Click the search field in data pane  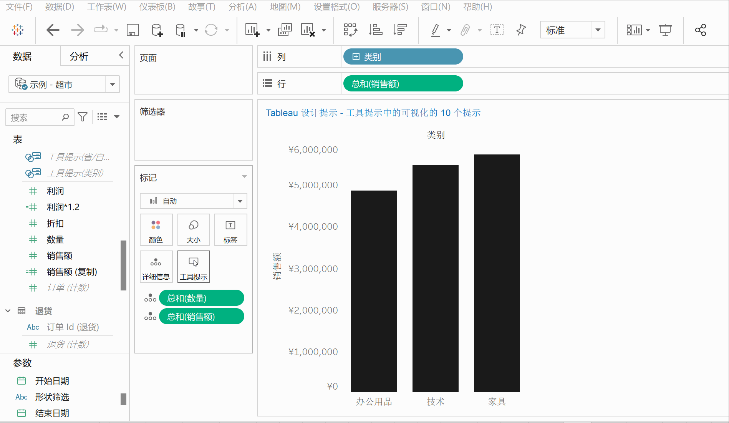(x=40, y=117)
